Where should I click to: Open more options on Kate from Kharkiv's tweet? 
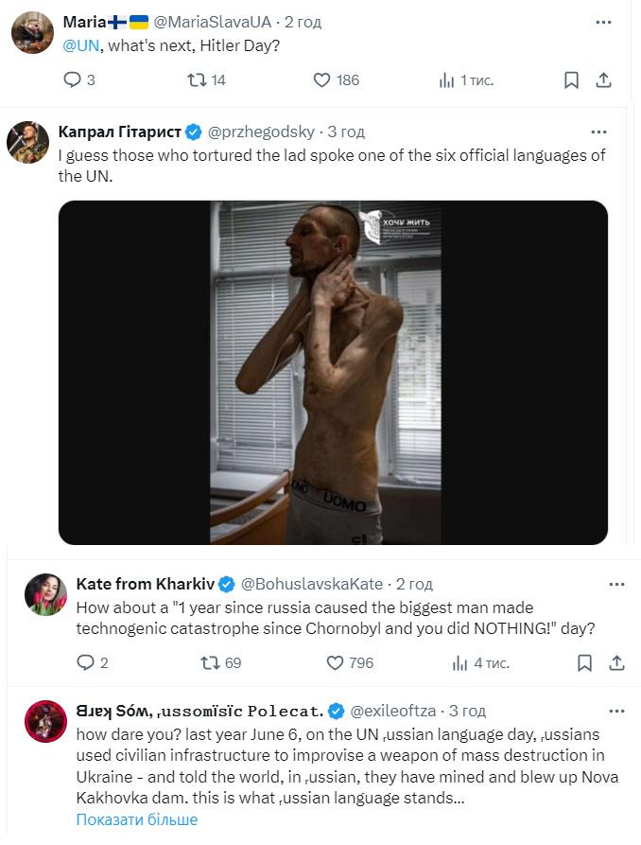coord(617,584)
